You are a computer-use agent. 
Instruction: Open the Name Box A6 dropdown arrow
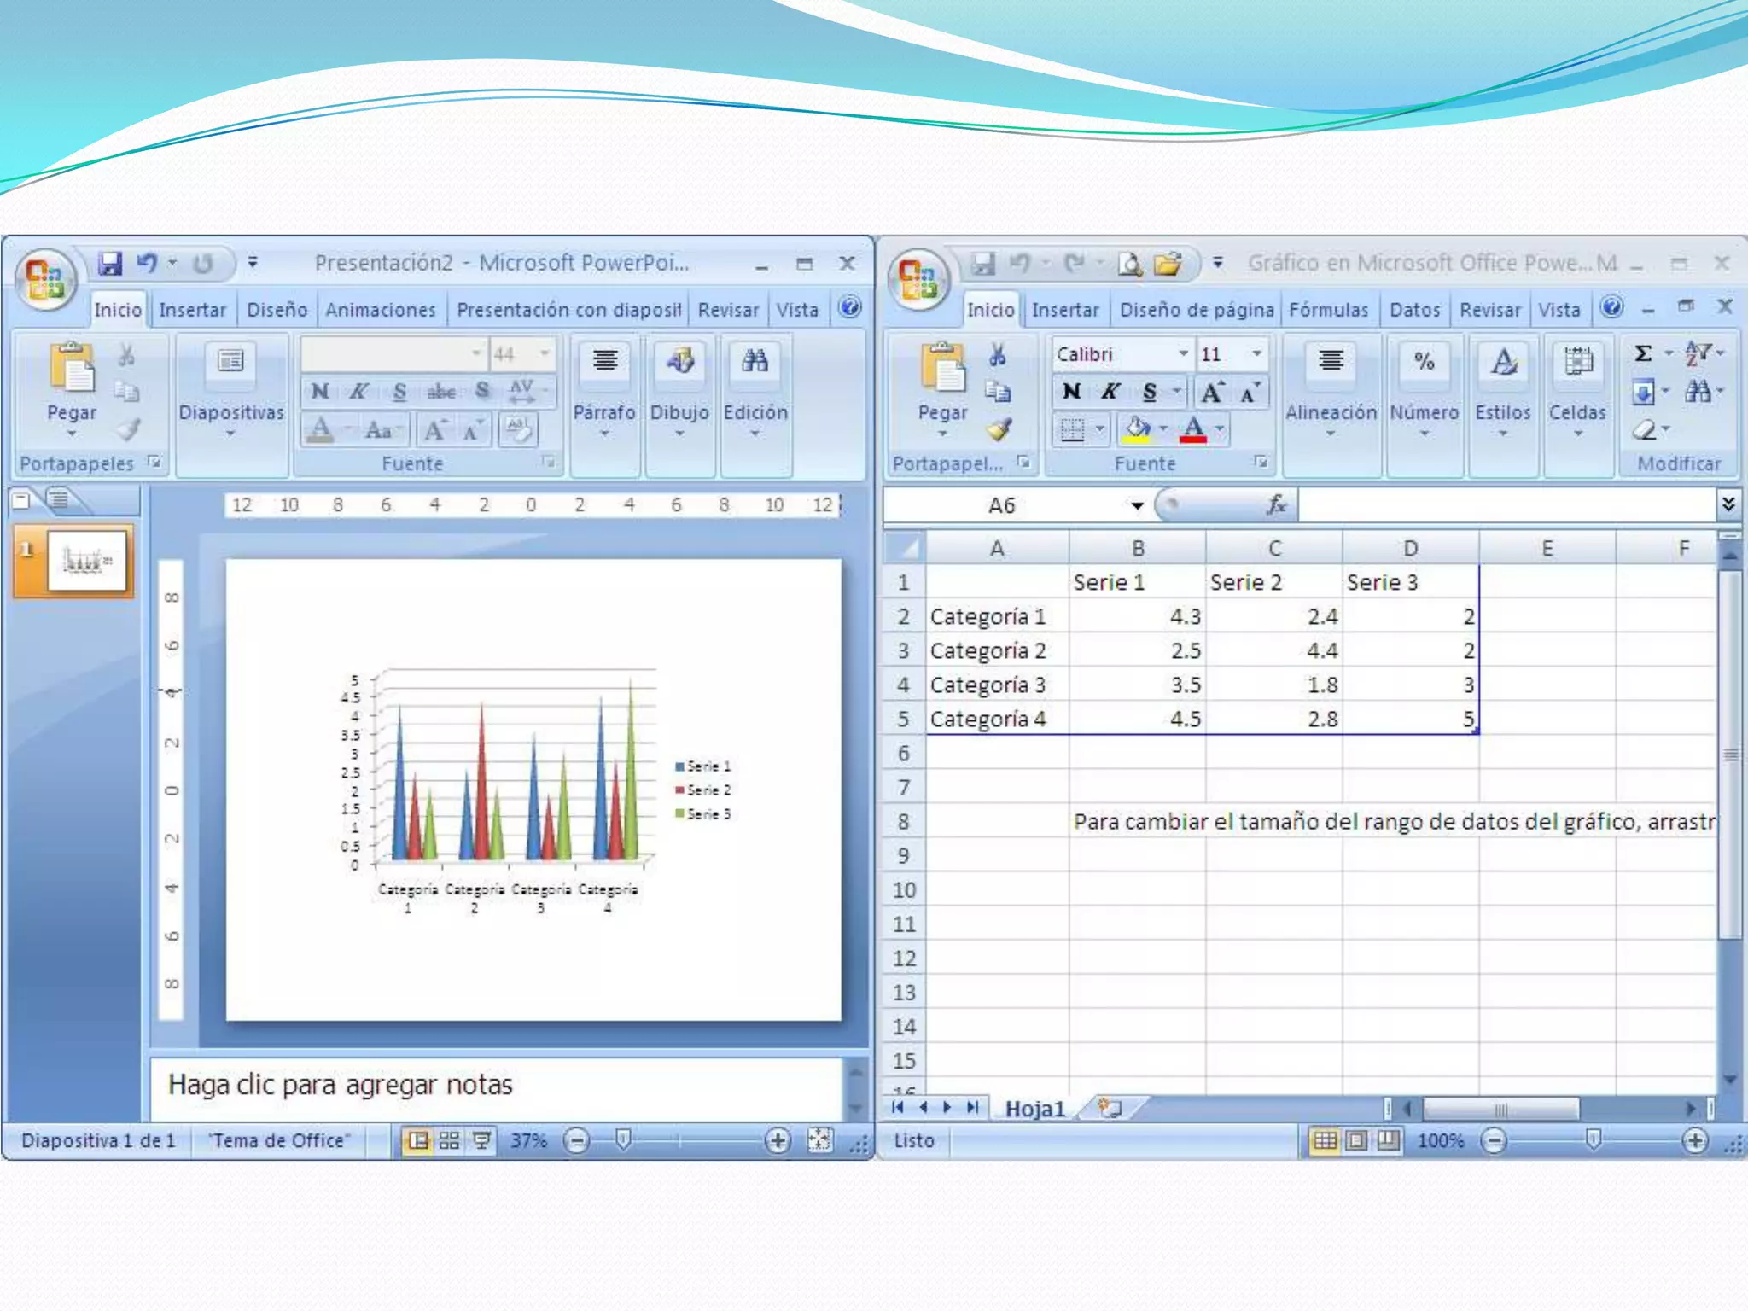1137,505
